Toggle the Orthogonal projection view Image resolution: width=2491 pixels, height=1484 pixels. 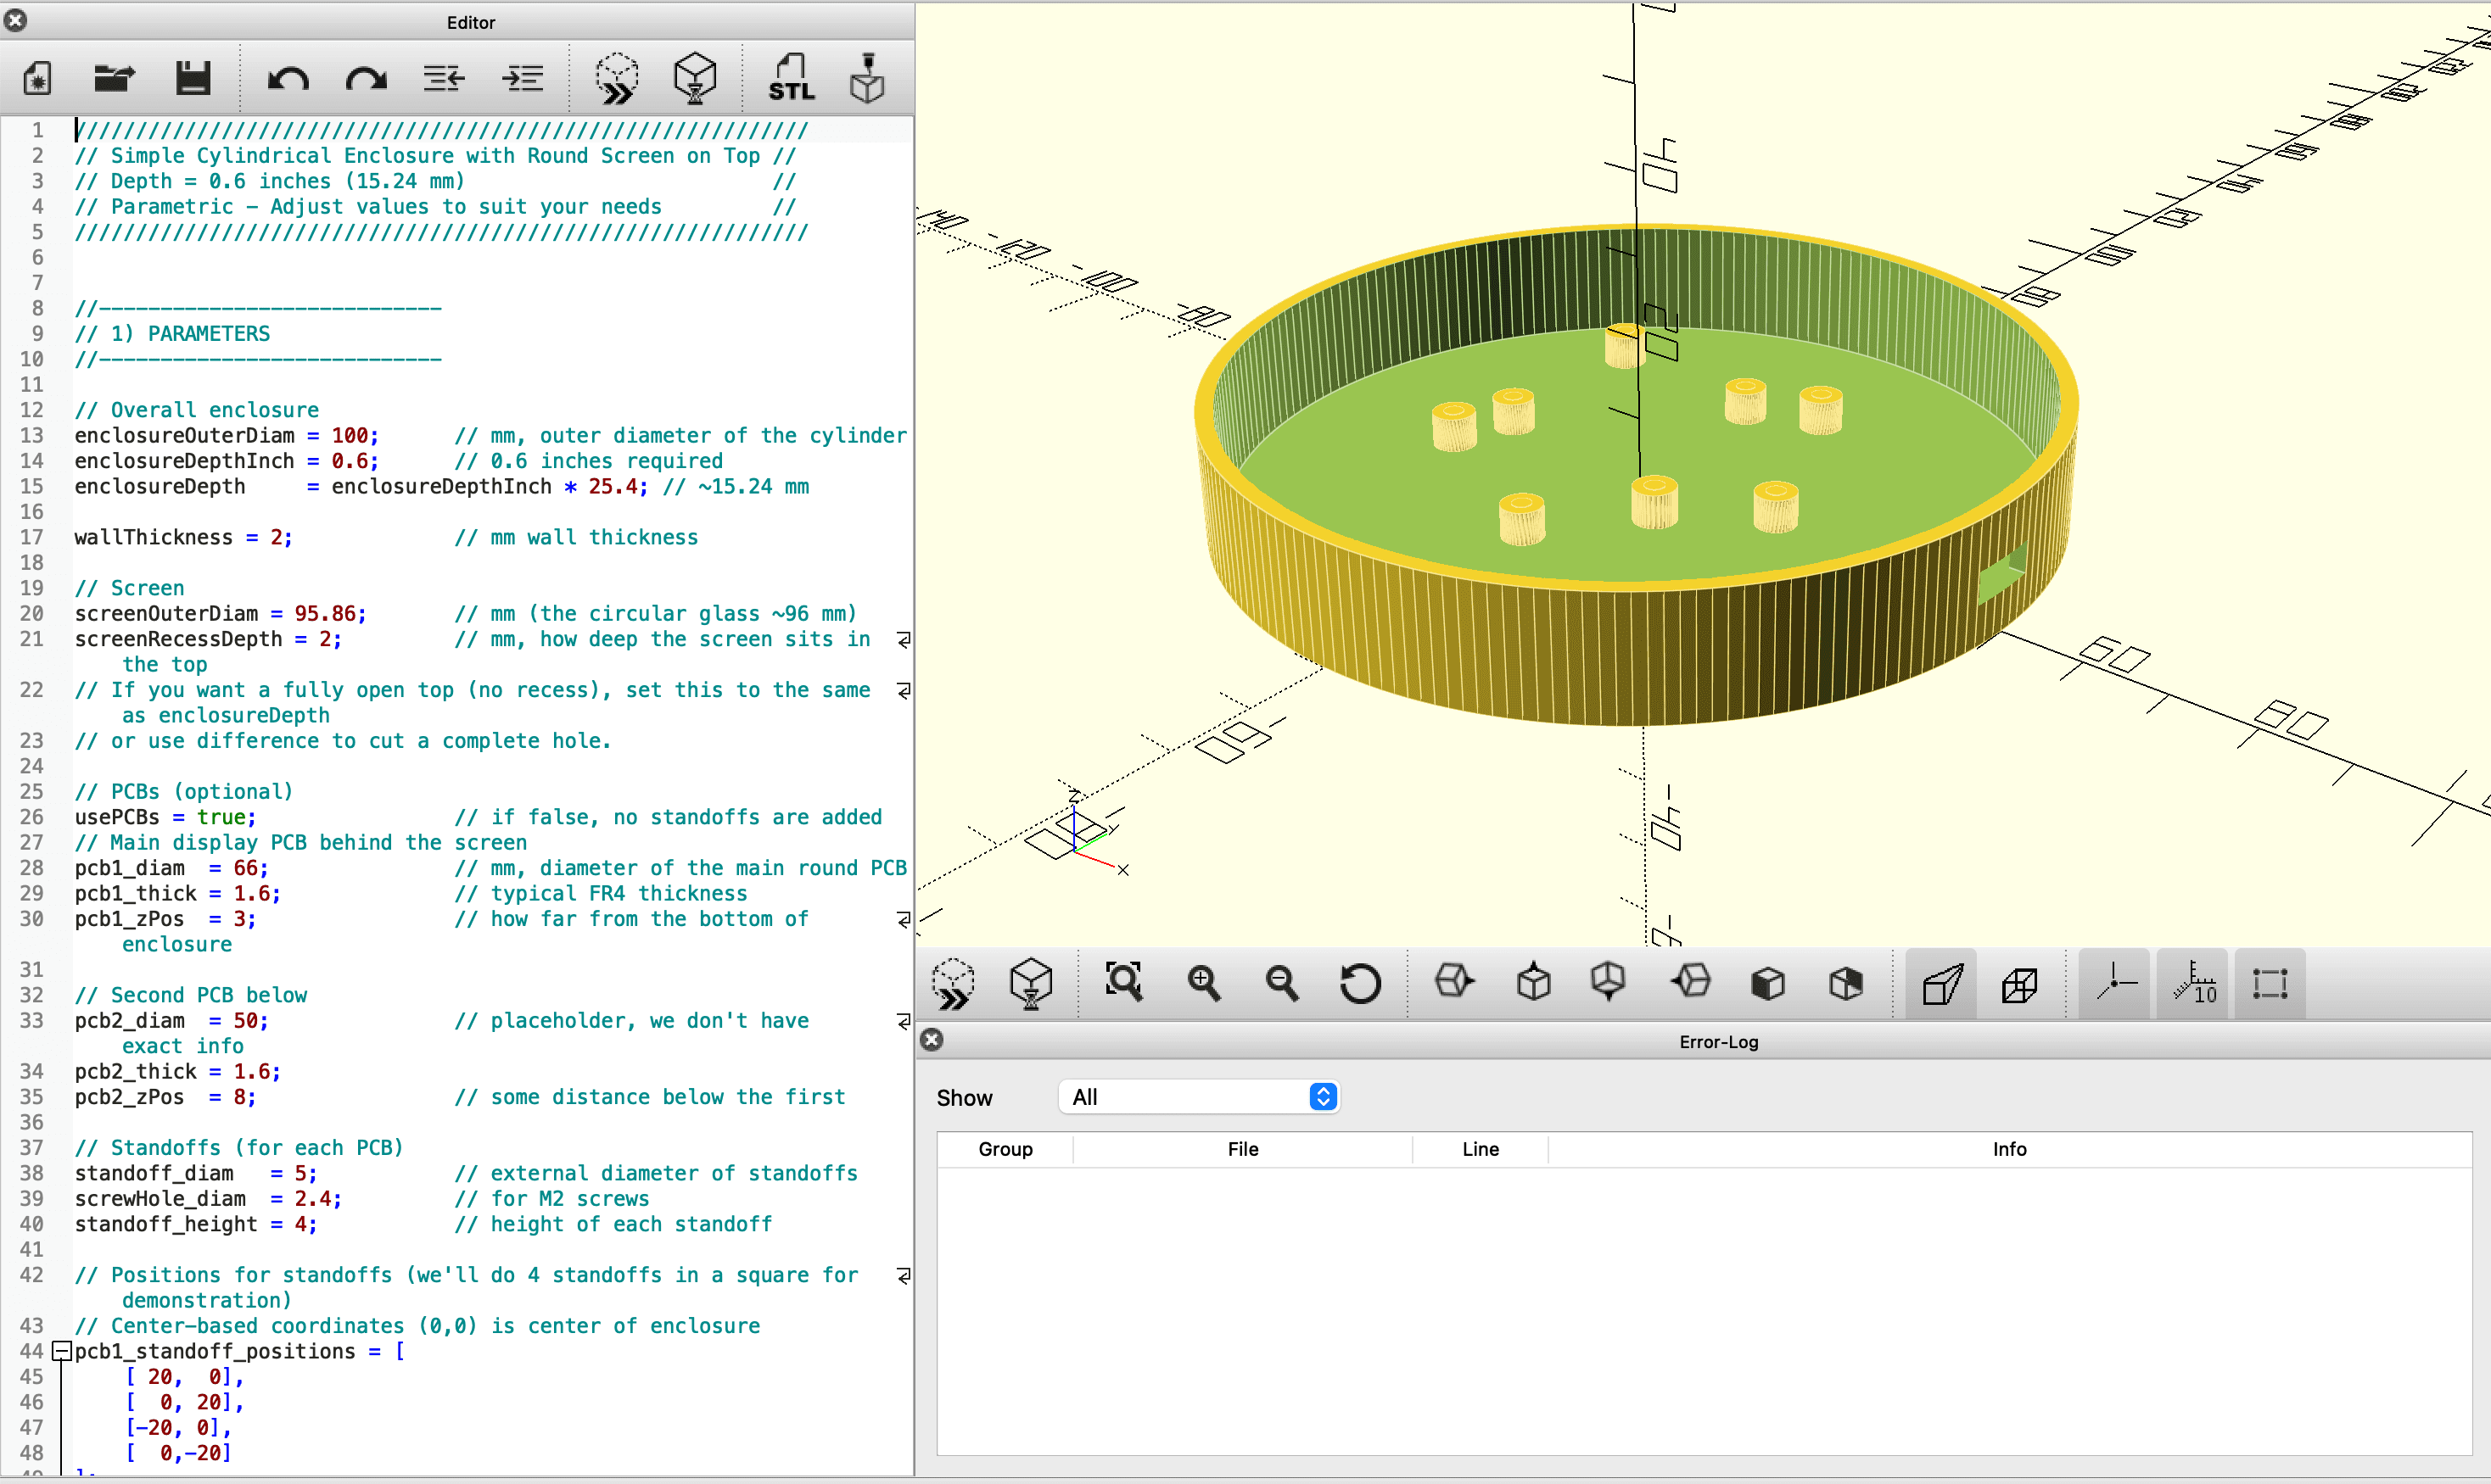coord(2018,984)
